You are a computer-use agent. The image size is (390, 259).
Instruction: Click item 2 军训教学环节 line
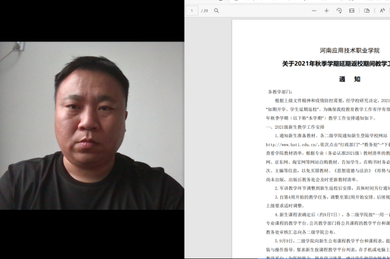[332, 188]
